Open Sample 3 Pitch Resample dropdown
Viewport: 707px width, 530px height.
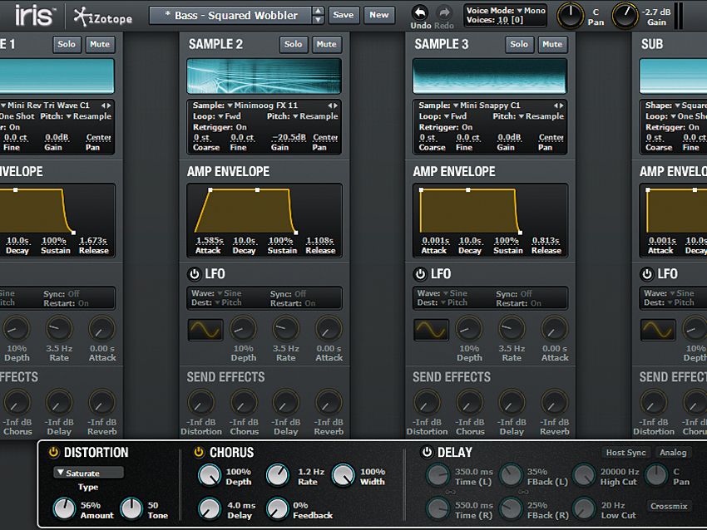tap(541, 116)
